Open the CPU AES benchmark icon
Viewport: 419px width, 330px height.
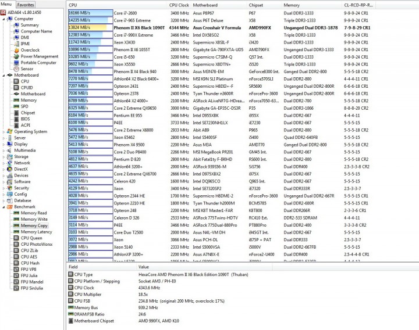tap(16, 257)
